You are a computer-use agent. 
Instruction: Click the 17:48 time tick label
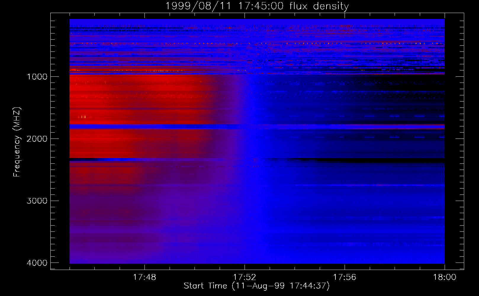(144, 277)
